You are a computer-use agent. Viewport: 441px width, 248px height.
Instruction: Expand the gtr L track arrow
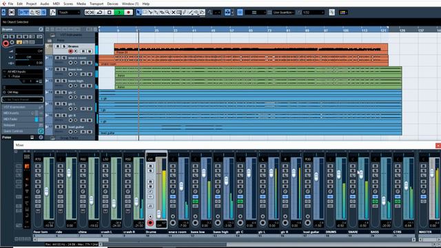click(x=48, y=103)
